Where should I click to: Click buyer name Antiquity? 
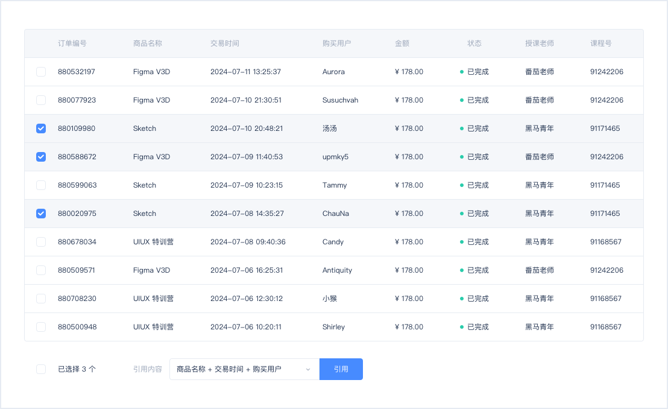pyautogui.click(x=338, y=270)
